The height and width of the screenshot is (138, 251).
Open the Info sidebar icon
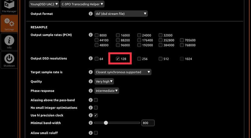click(9, 41)
